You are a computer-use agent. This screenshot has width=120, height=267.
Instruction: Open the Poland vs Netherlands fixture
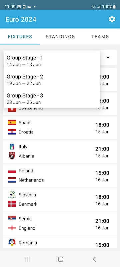[60, 176]
